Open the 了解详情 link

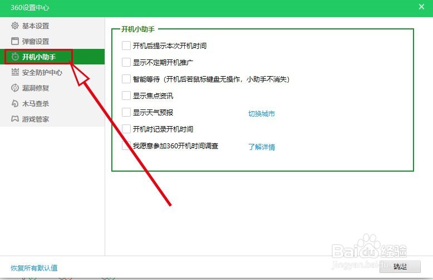[262, 147]
